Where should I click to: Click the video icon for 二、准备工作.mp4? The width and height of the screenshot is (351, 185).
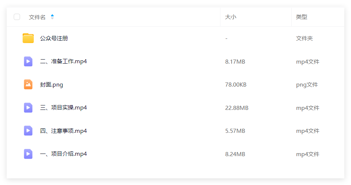28,61
